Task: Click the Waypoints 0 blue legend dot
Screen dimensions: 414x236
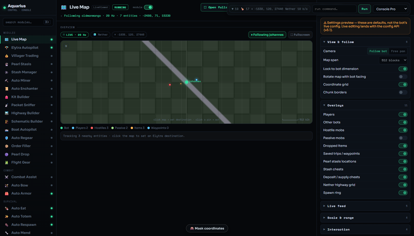Action: (x=148, y=128)
